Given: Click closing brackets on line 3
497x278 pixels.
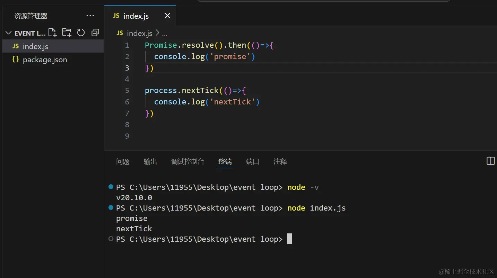Looking at the screenshot, I should pos(149,68).
